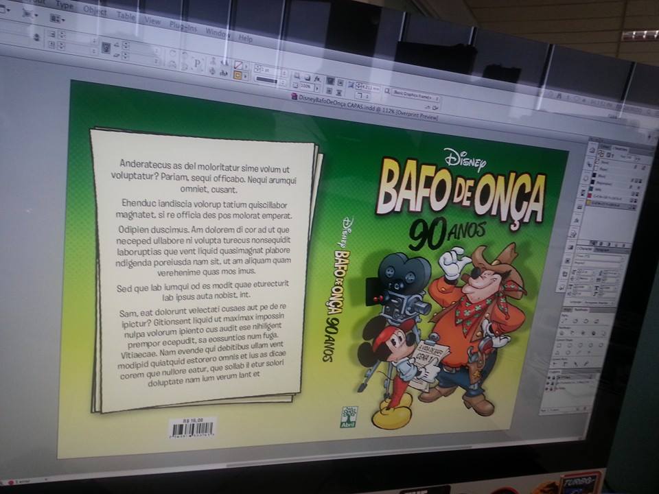Expand the Fill swatch arrow
Screen dimensions: 659x494
[246, 67]
